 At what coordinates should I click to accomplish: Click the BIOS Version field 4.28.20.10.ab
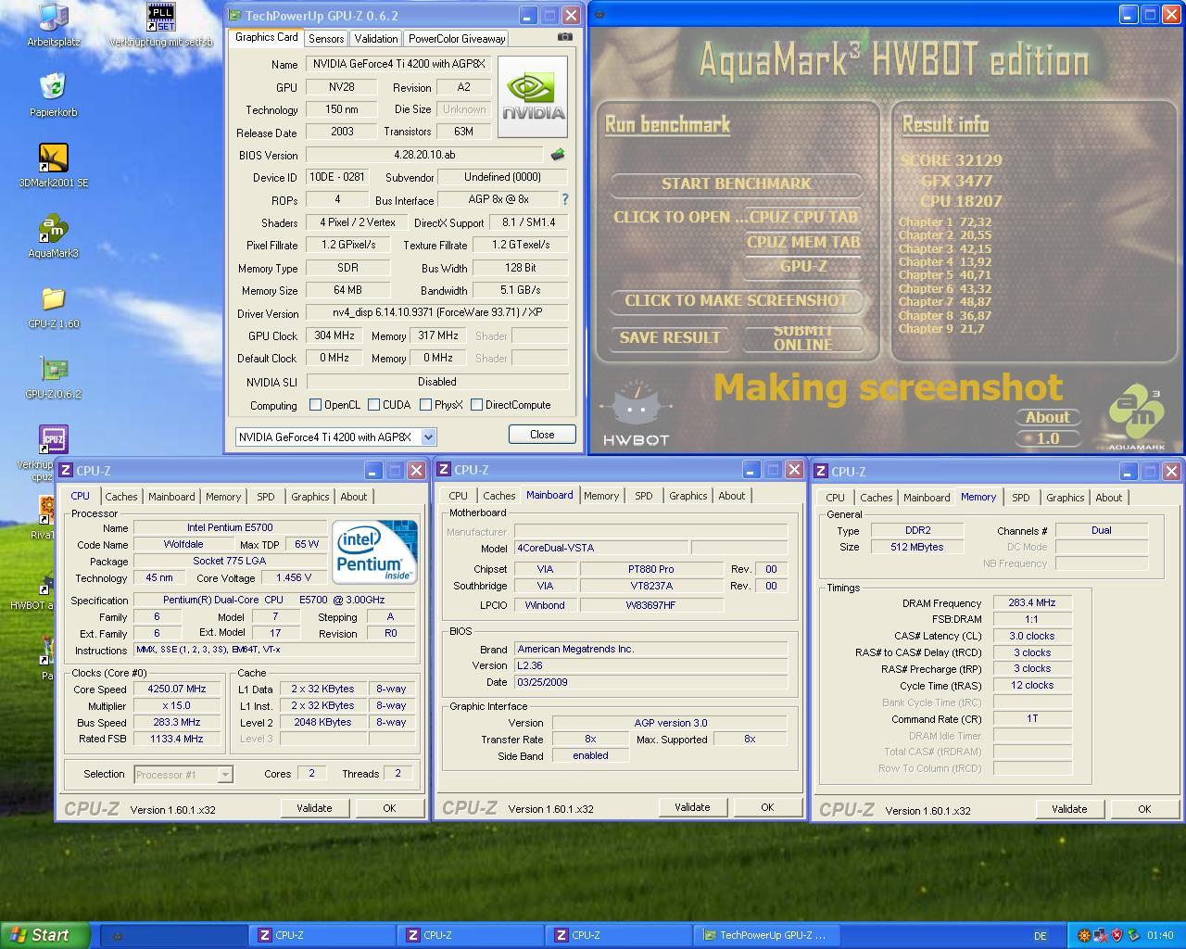point(424,155)
